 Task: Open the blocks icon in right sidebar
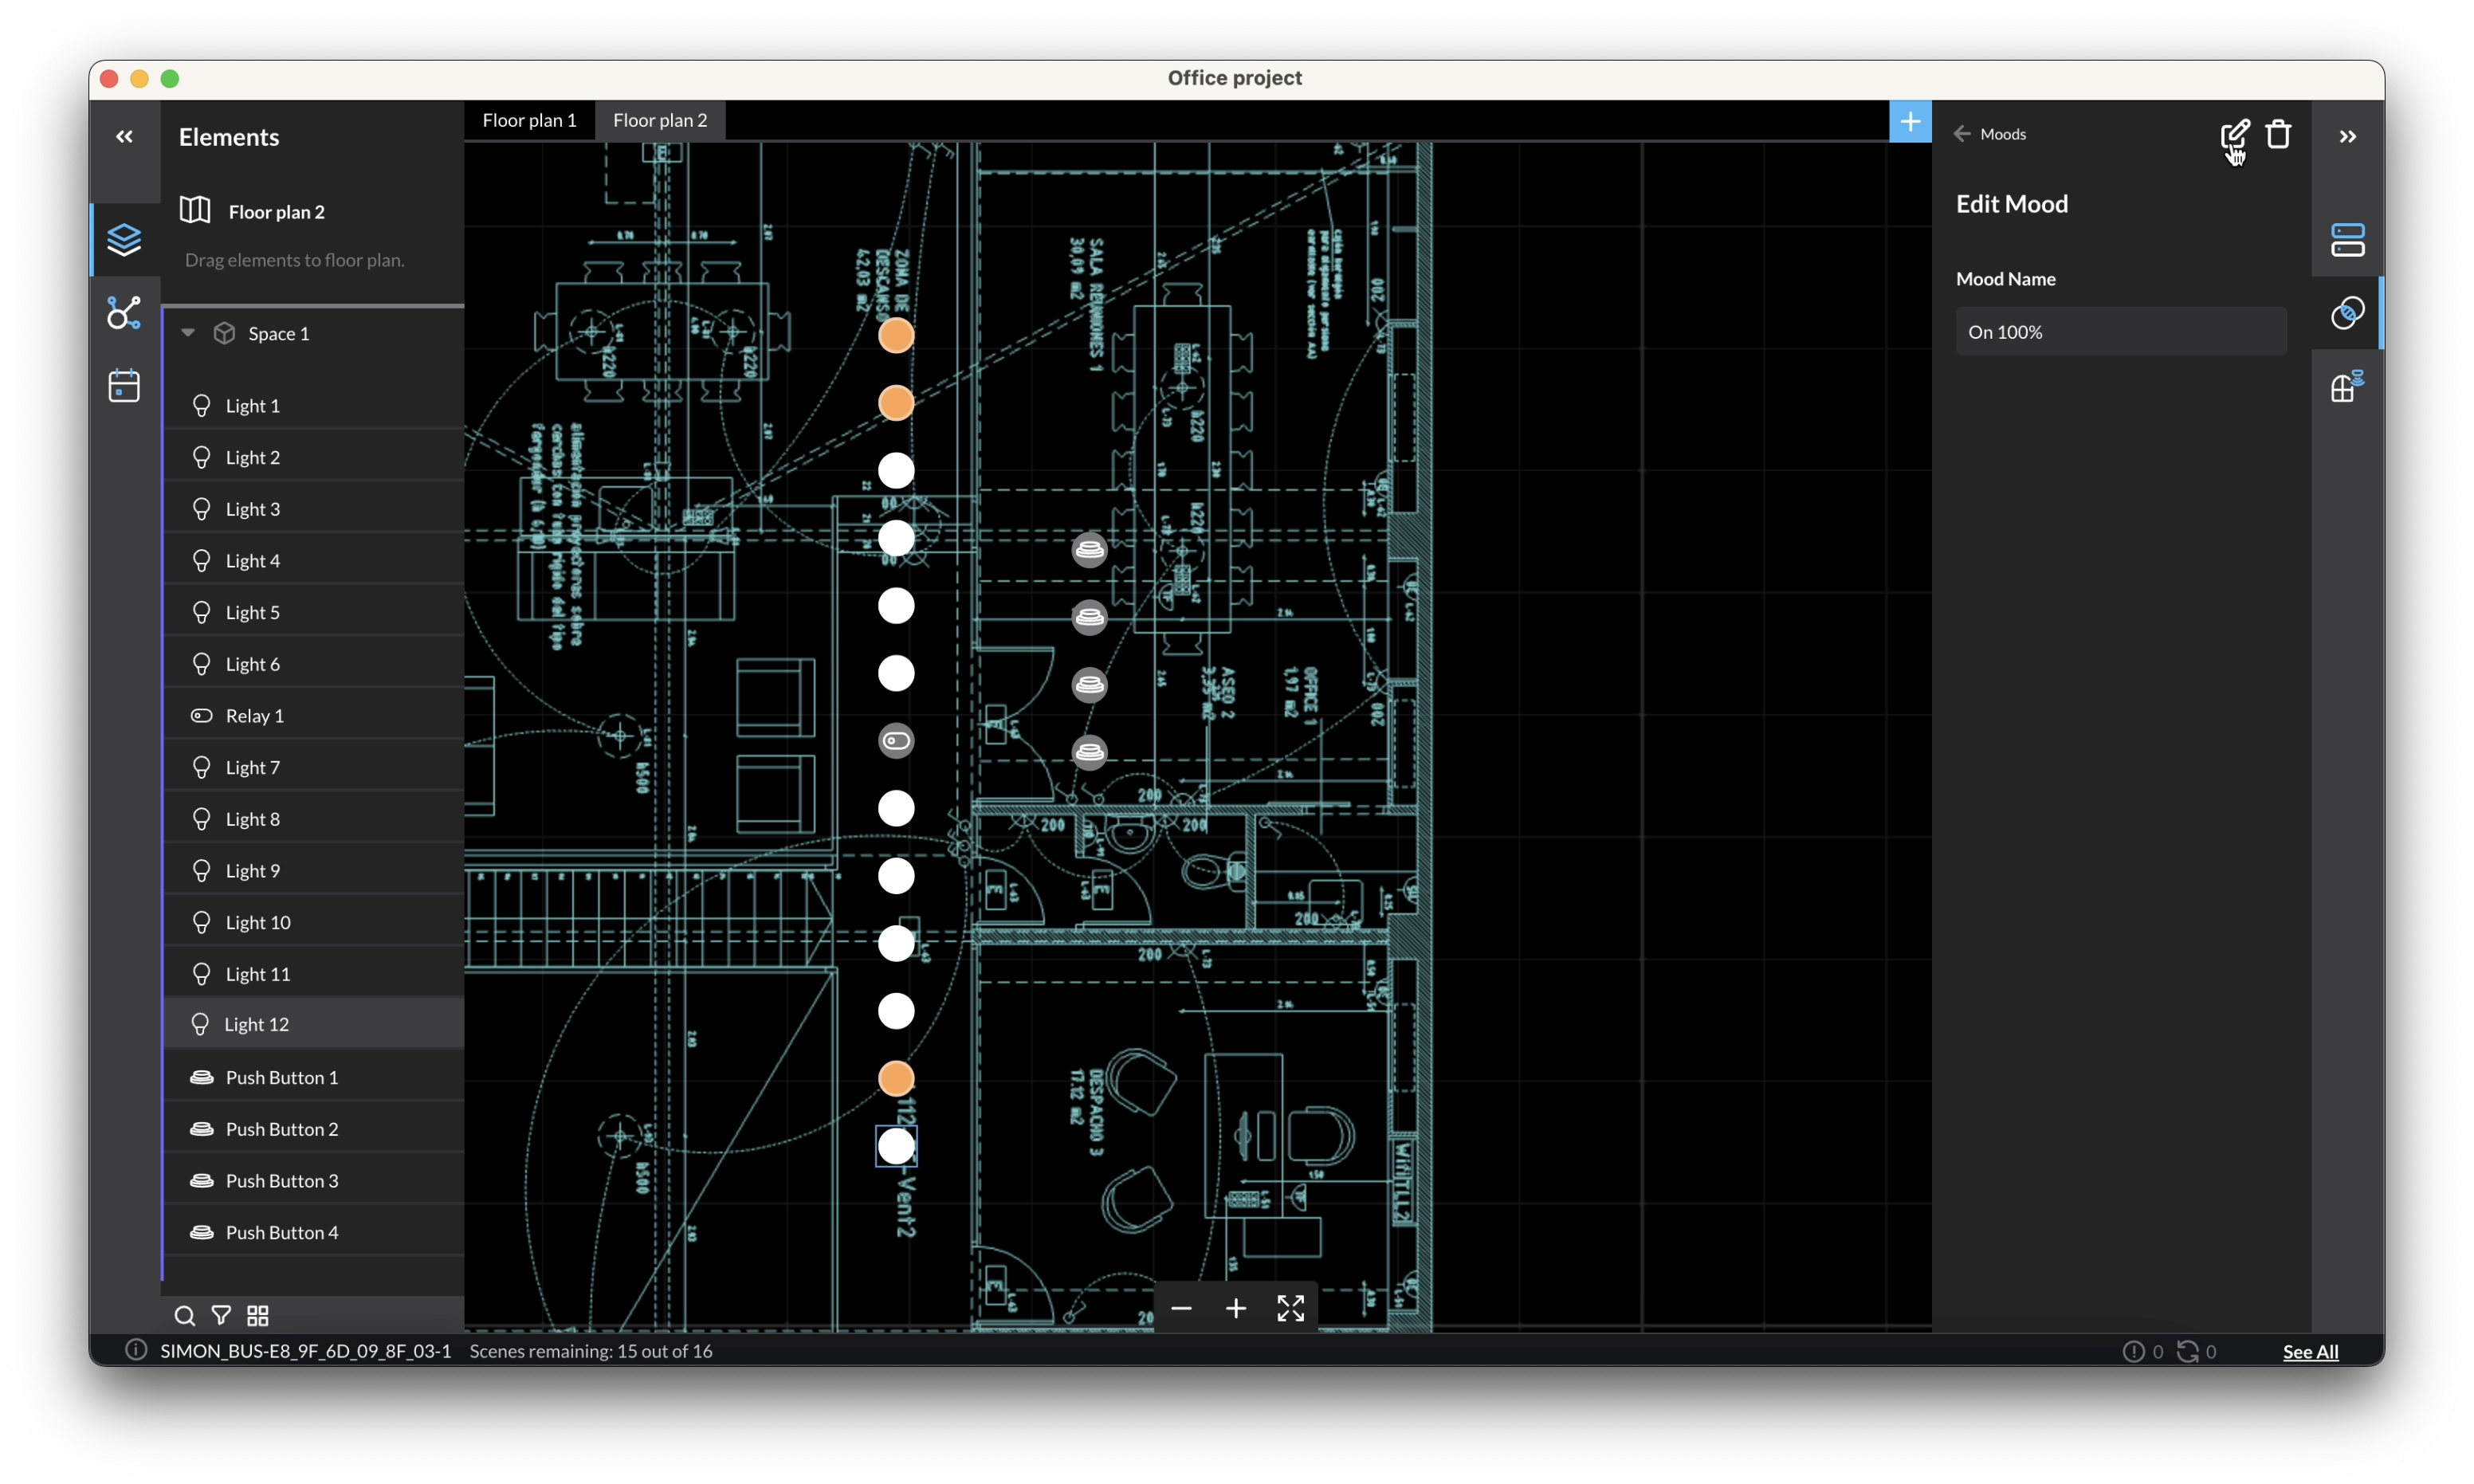click(x=2348, y=386)
